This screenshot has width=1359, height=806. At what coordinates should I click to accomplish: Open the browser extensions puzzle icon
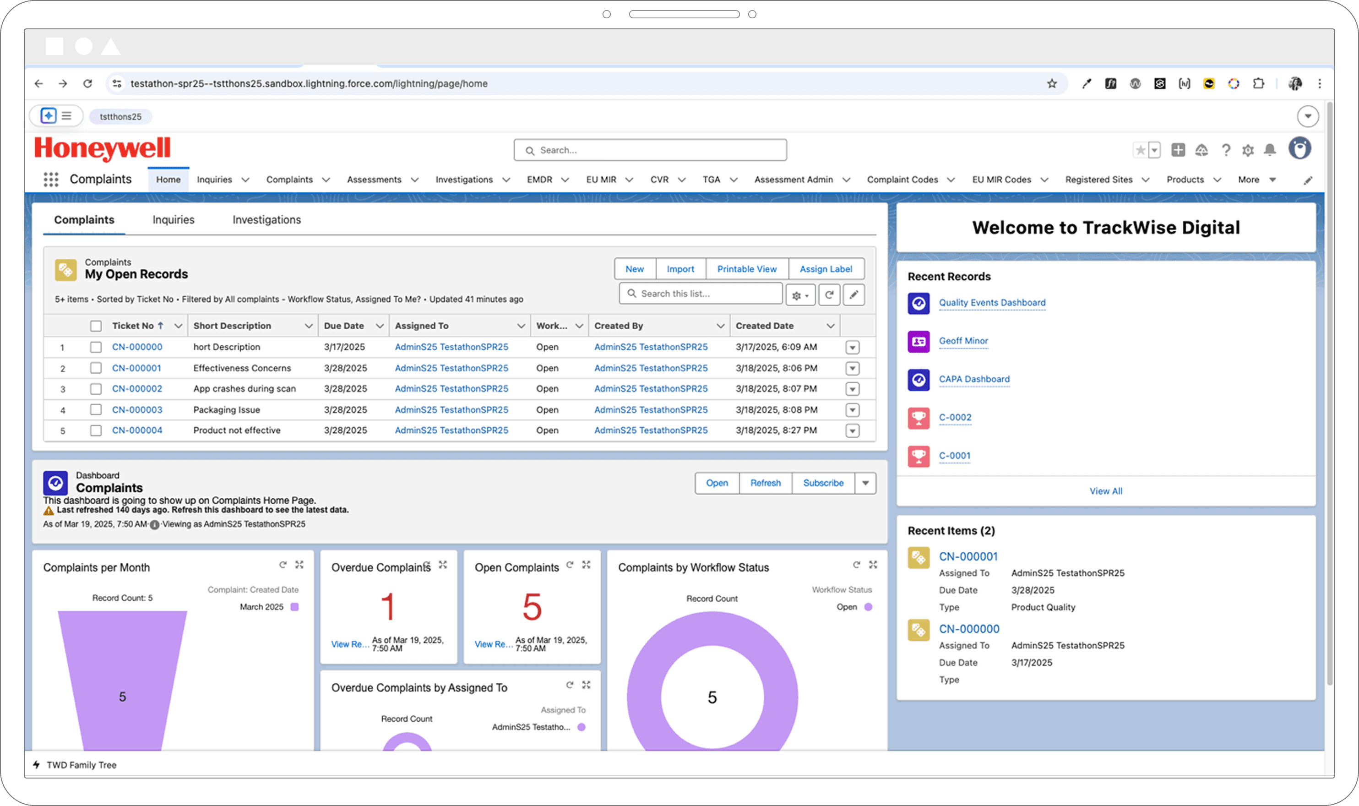[x=1259, y=84]
